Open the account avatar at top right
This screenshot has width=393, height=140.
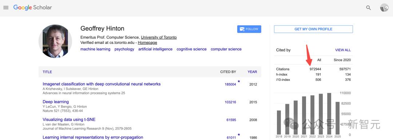(384, 8)
